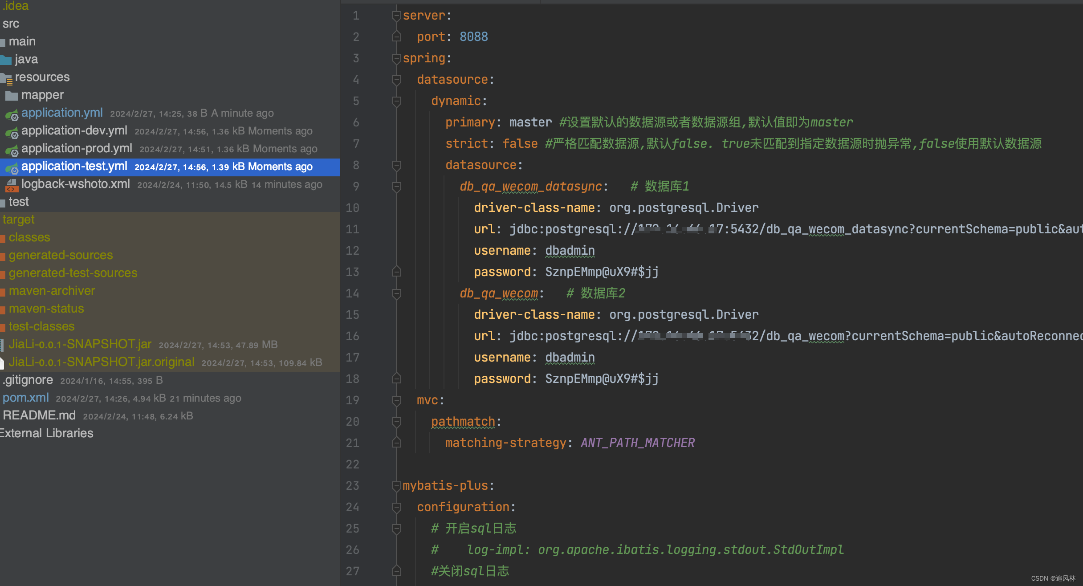The width and height of the screenshot is (1083, 586).
Task: Click the pathmatch key on line 20
Action: pyautogui.click(x=463, y=422)
